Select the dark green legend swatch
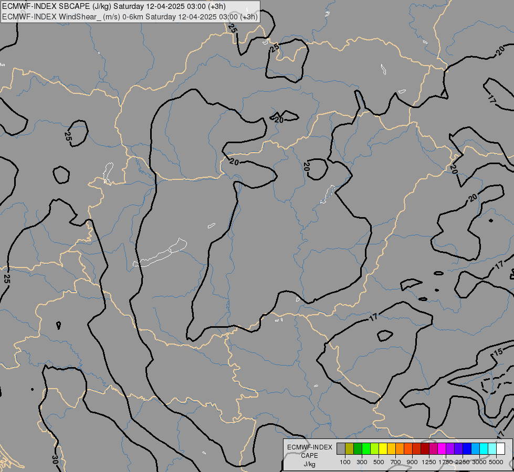Viewport: 514px width, 472px height. (x=358, y=448)
